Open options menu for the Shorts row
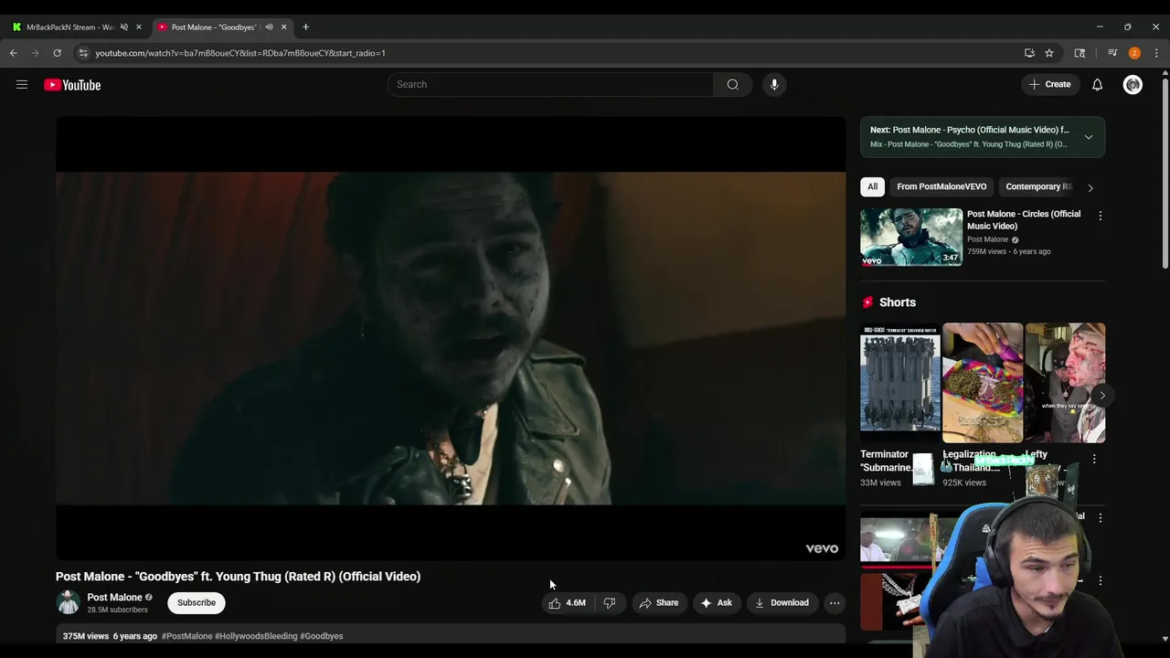The width and height of the screenshot is (1170, 658). pyautogui.click(x=1094, y=459)
